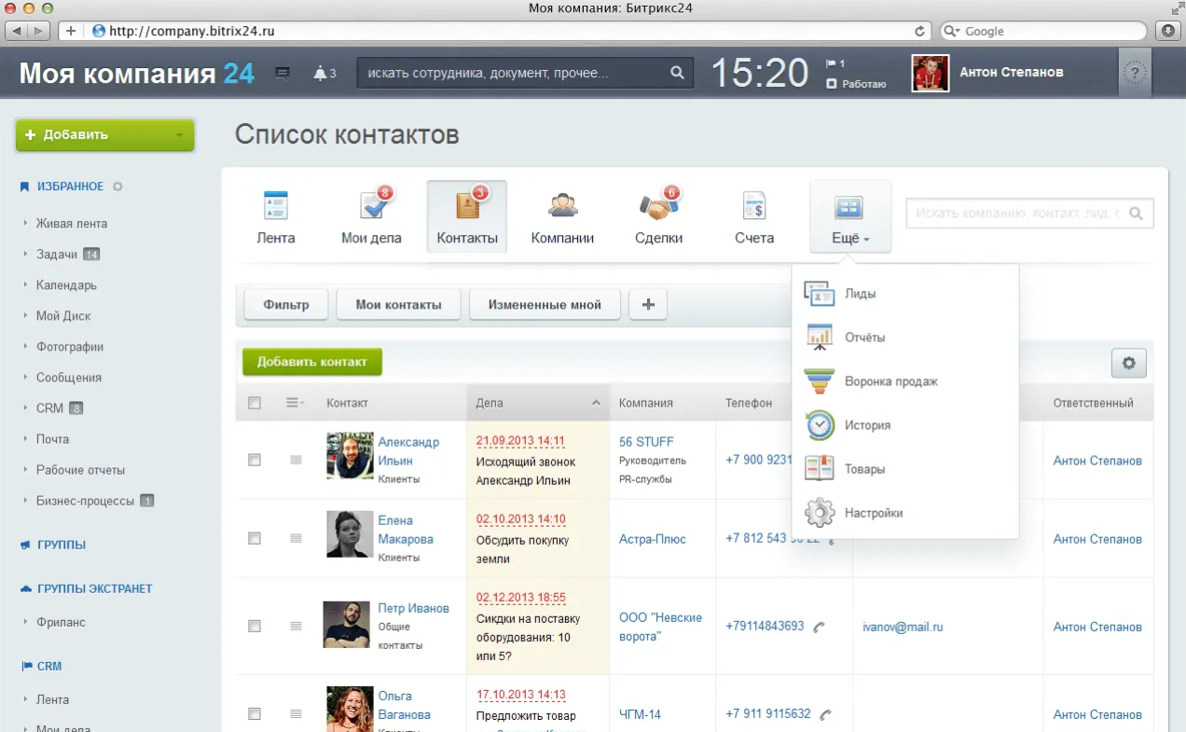Viewport: 1186px width, 732px height.
Task: Select Отчёты from the dropdown menu
Action: pos(864,338)
